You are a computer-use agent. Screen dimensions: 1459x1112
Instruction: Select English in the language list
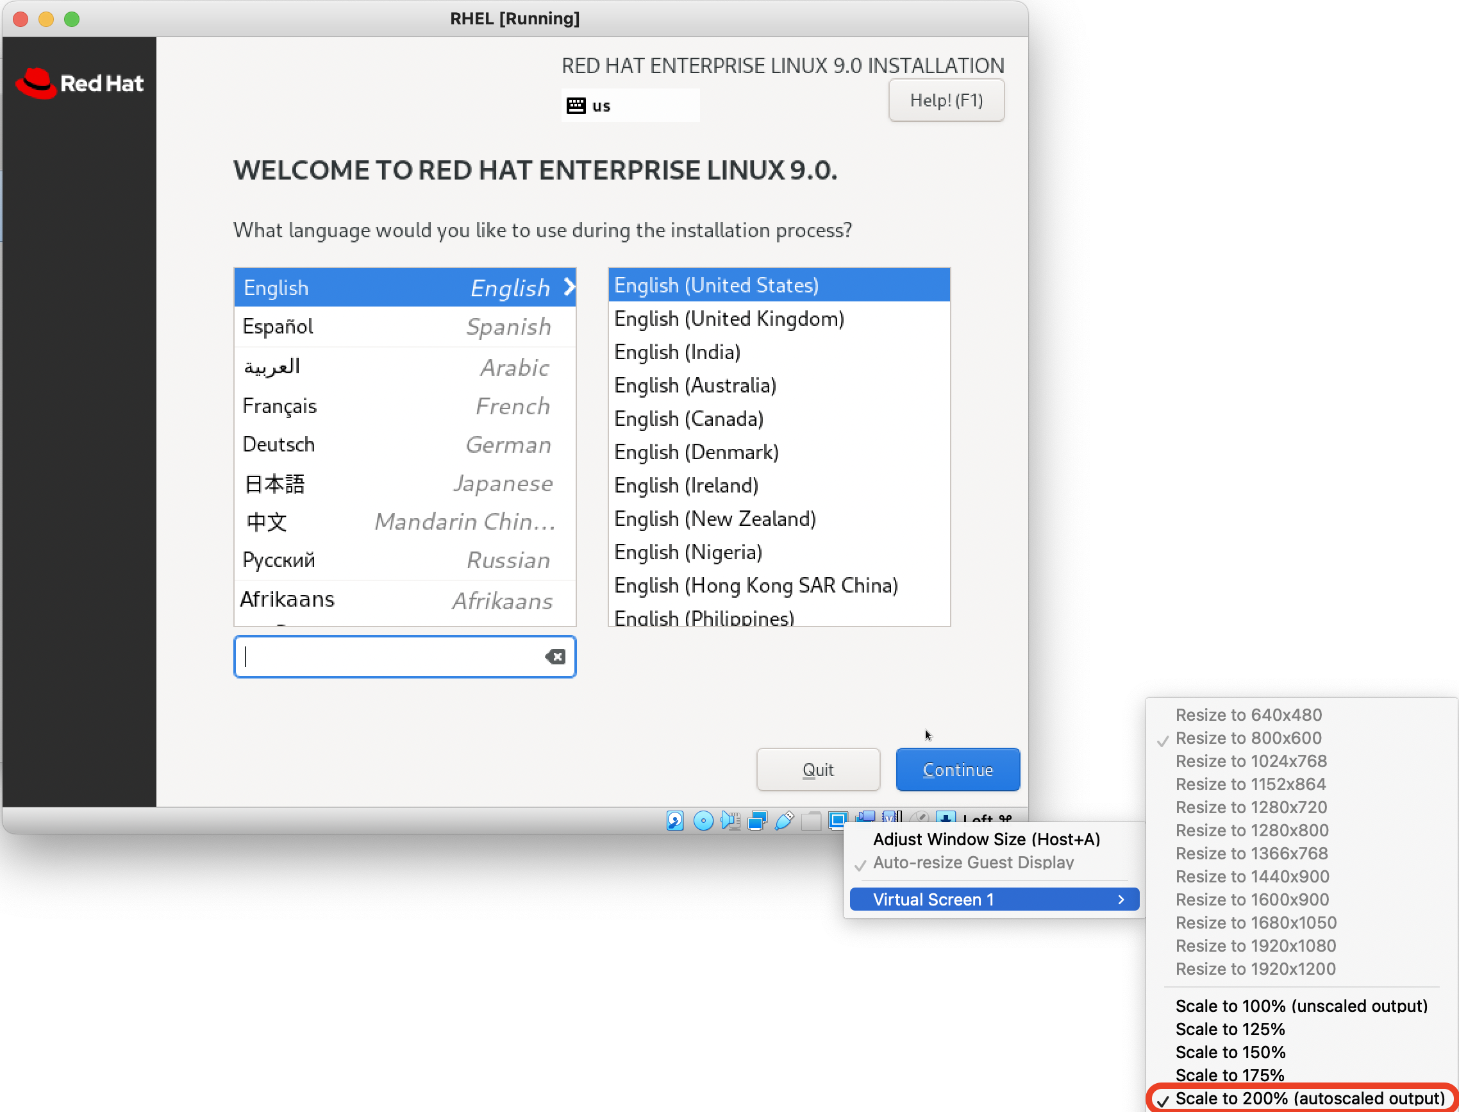point(405,287)
